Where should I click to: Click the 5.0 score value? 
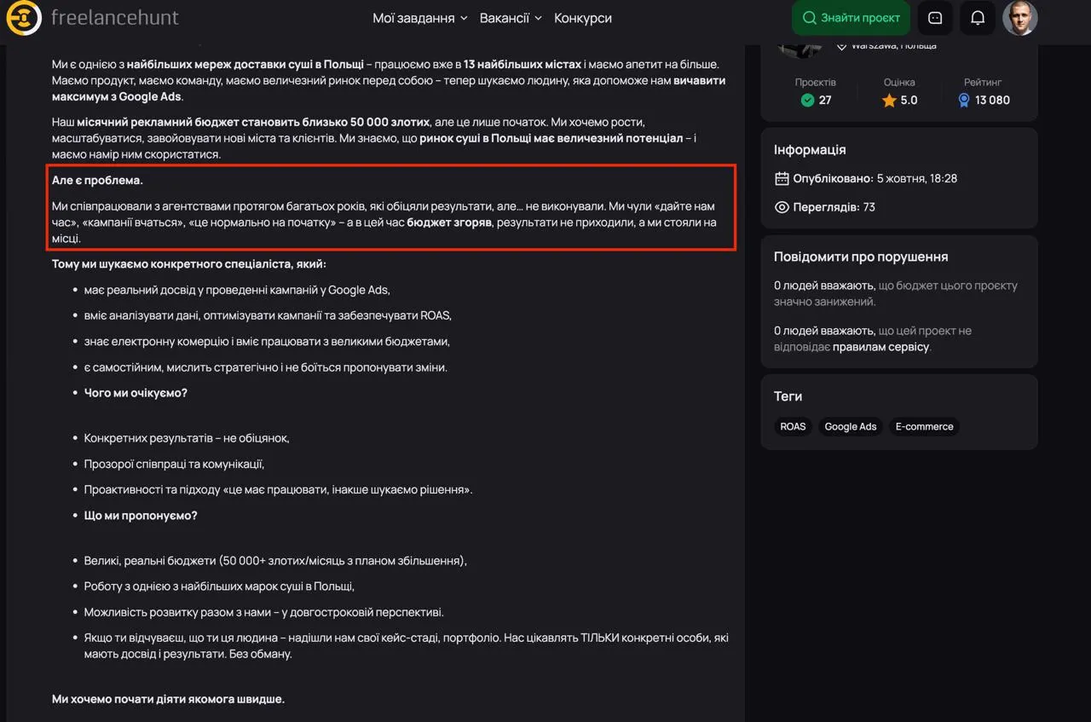909,101
